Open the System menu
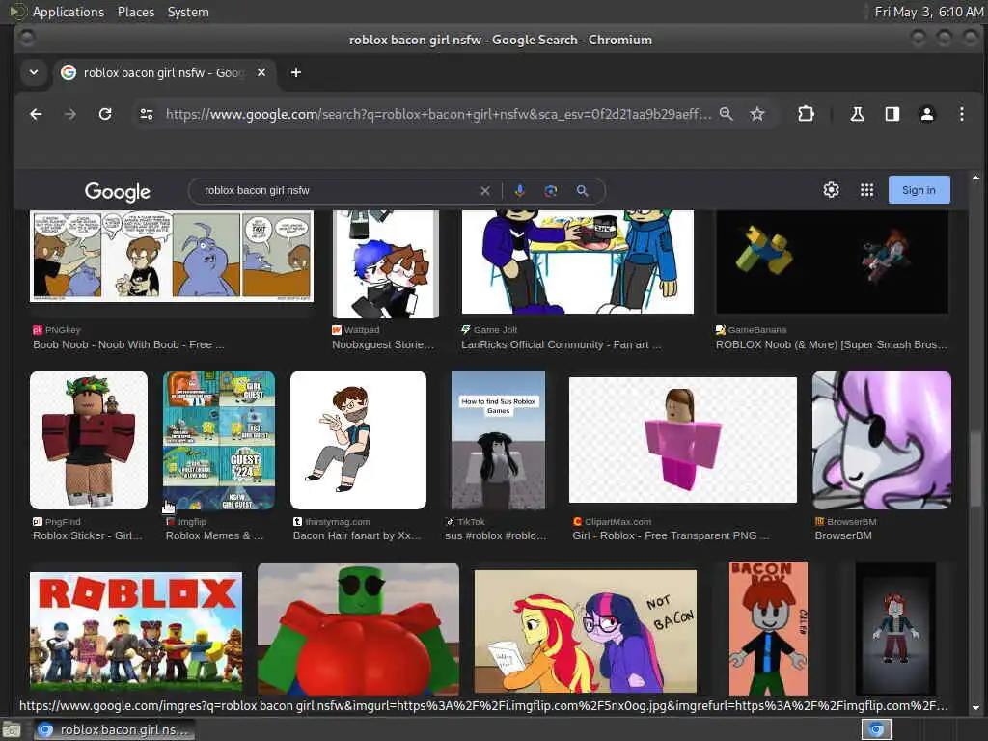The image size is (988, 741). click(188, 12)
